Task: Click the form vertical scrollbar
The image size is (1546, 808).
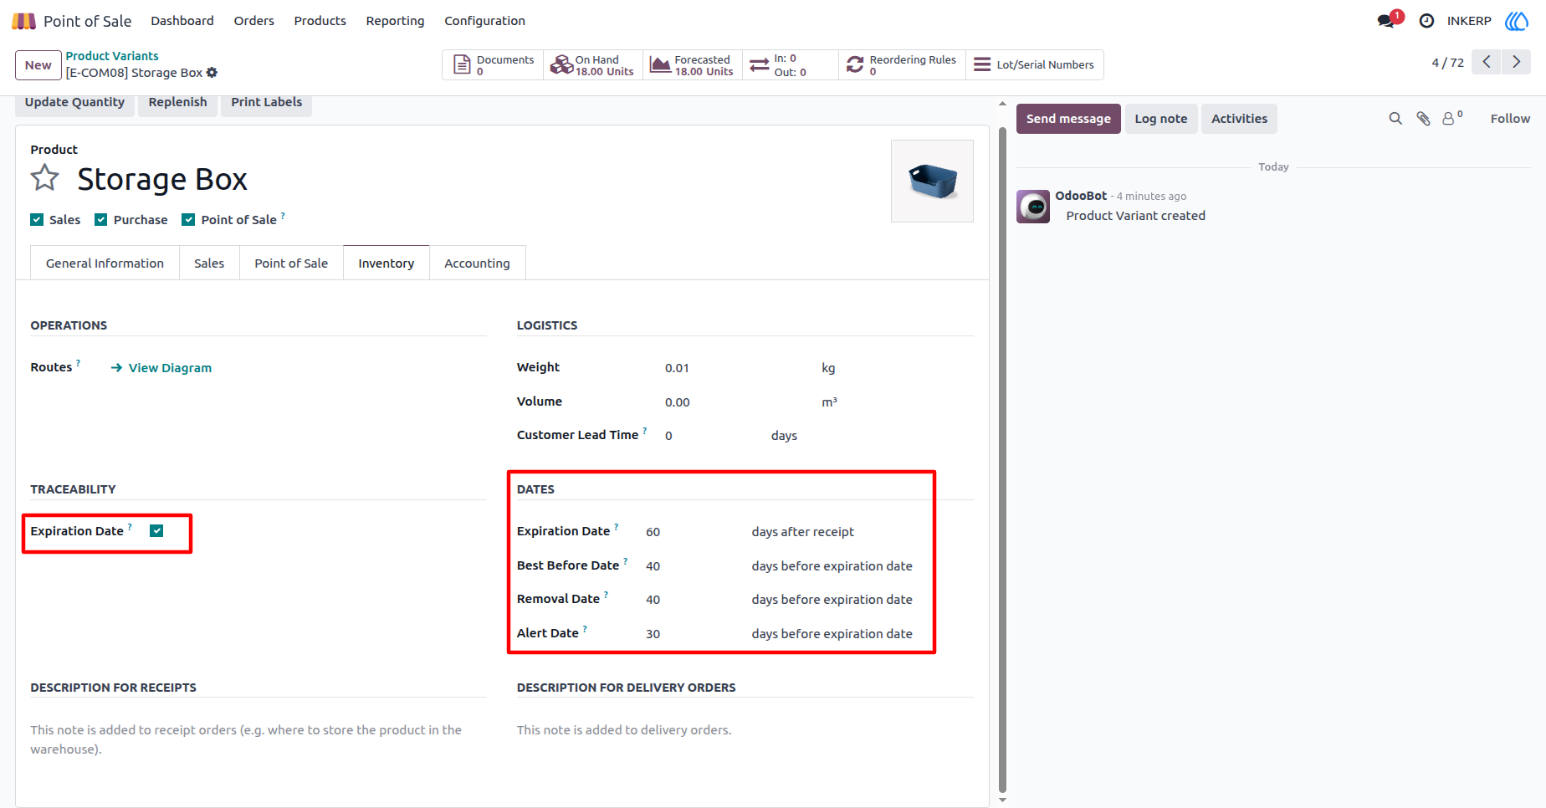Action: pyautogui.click(x=1002, y=460)
